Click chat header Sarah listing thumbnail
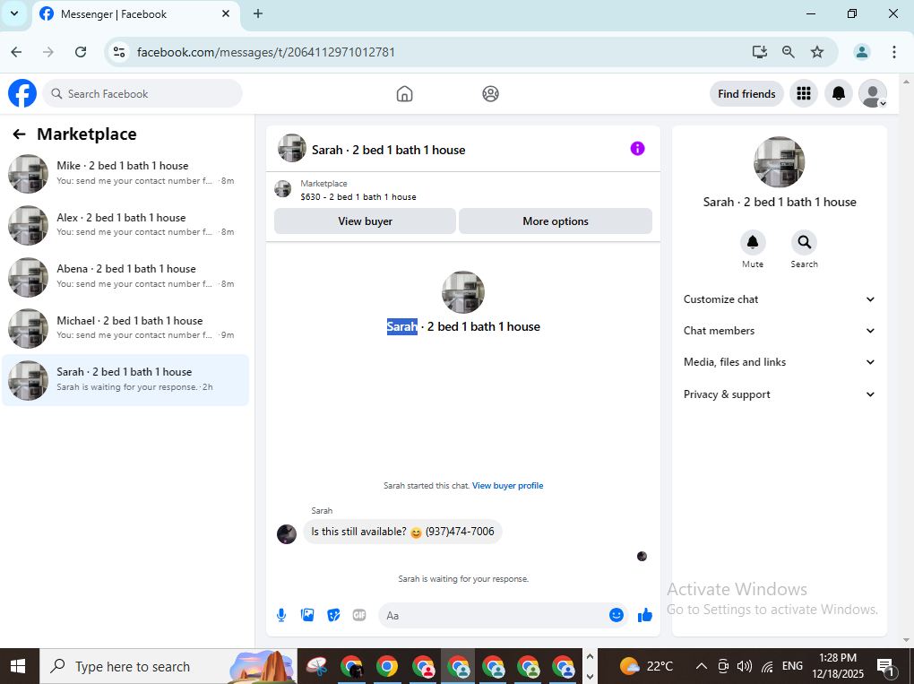This screenshot has width=914, height=684. tap(291, 149)
